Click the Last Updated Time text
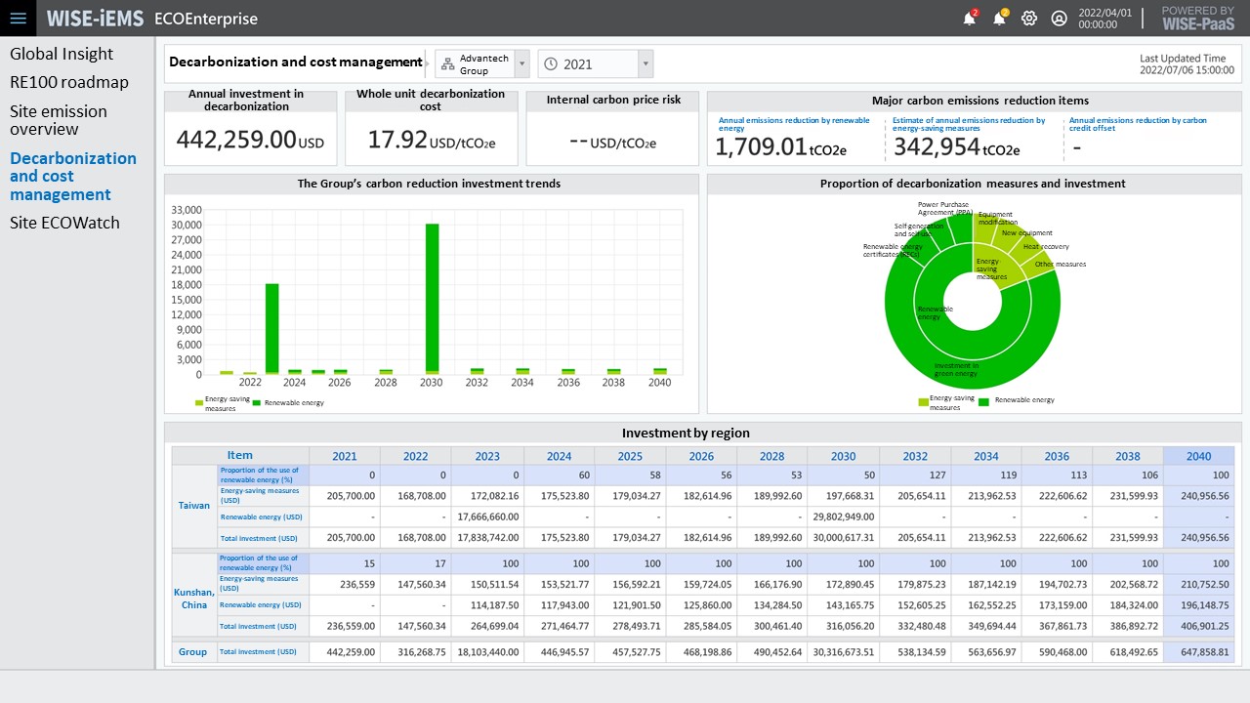Screen dimensions: 1250x703 (1187, 64)
